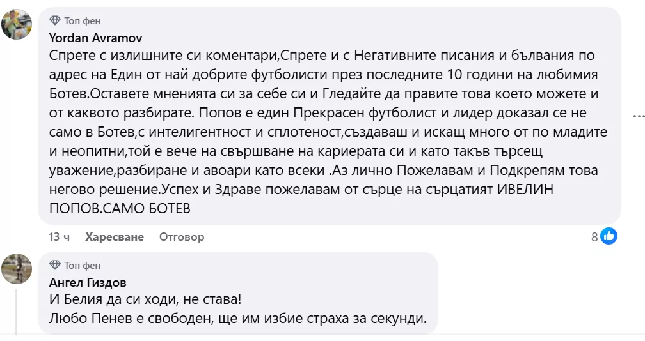This screenshot has width=645, height=341.
Task: Click the diamond badge icon above Ангел Гиздов
Action: pos(55,265)
